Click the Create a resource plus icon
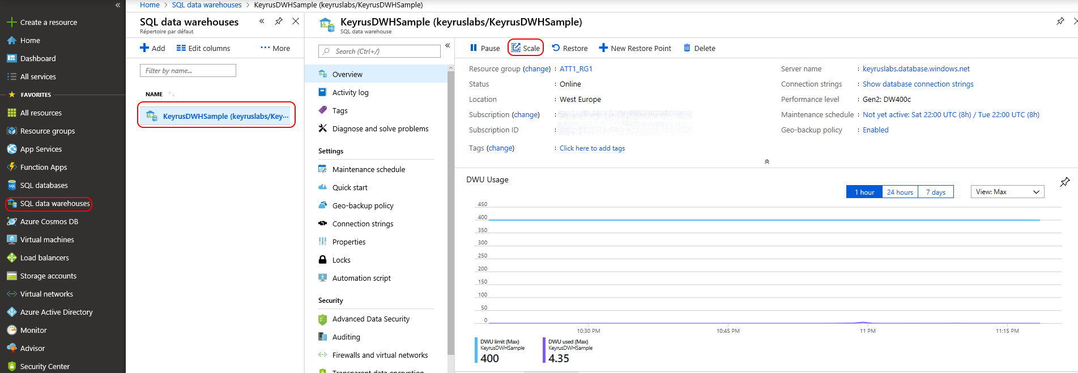Viewport: 1078px width, 373px height. (x=11, y=22)
